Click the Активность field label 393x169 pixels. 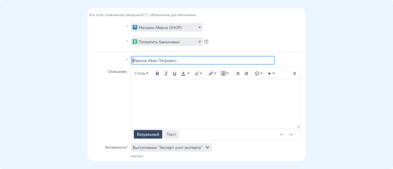pos(116,147)
